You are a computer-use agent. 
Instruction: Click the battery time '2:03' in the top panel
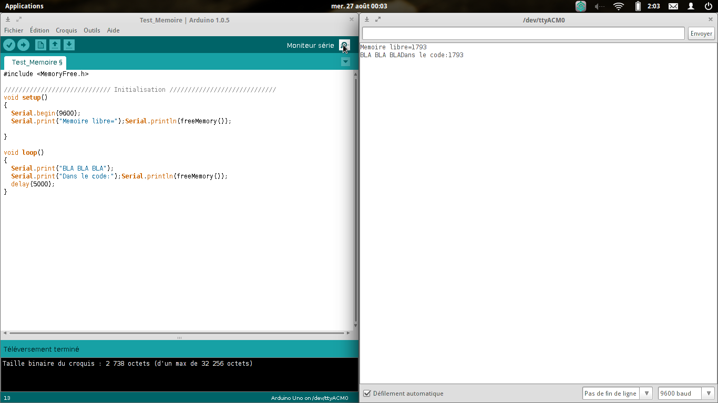(653, 6)
